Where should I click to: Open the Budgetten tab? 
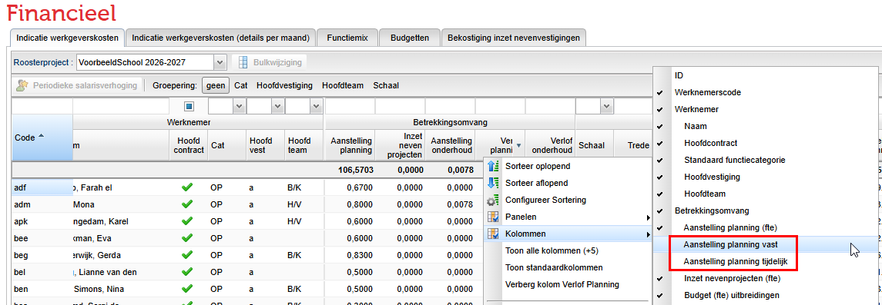click(x=410, y=38)
